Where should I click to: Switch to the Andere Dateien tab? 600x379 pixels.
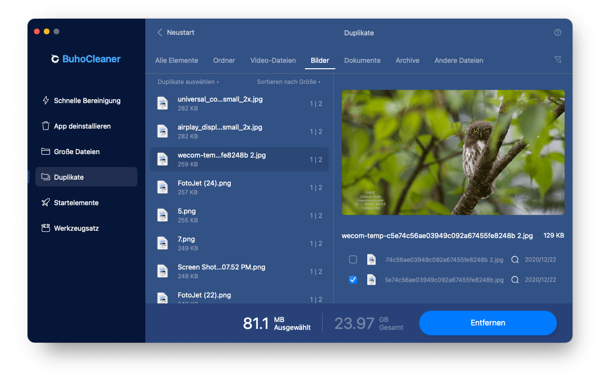click(x=459, y=60)
